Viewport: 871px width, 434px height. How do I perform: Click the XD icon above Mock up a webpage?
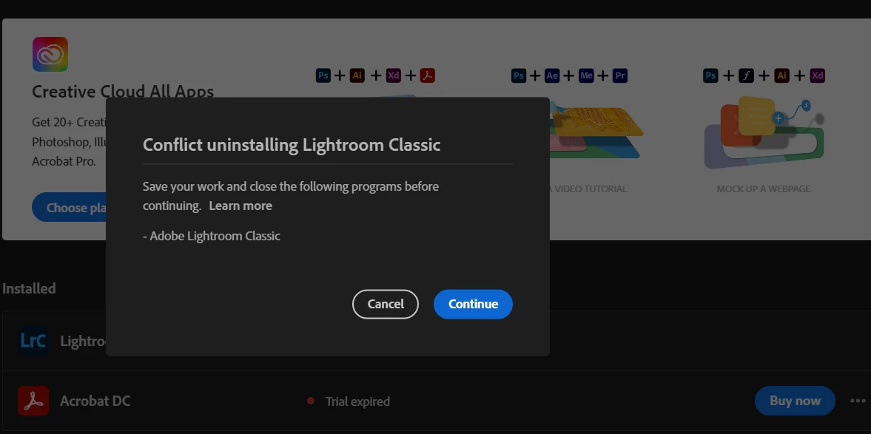click(x=817, y=75)
